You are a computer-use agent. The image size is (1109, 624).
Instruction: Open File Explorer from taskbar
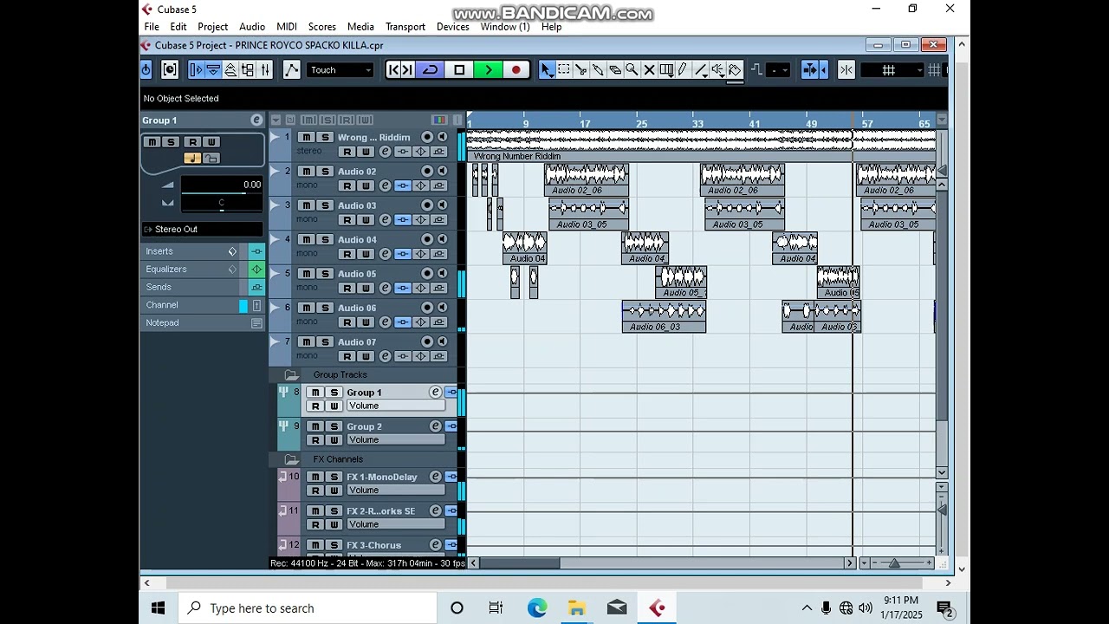click(577, 608)
